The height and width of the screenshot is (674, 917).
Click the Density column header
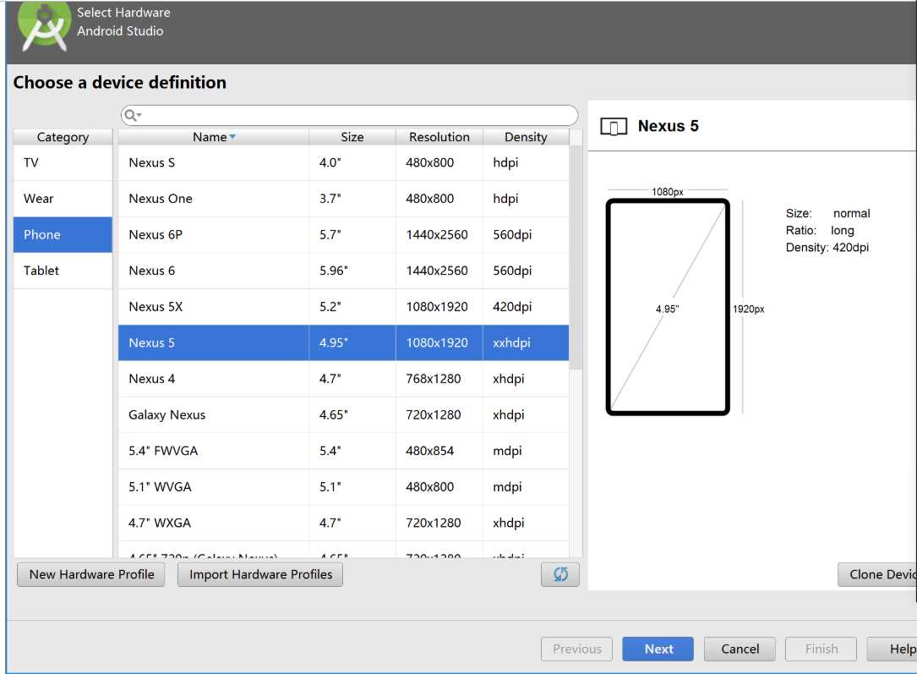point(526,137)
